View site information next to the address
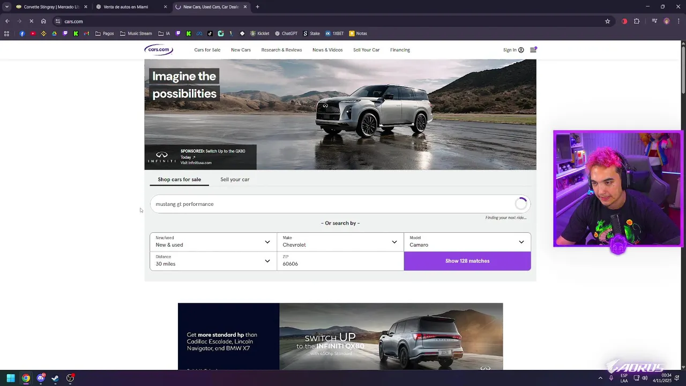The height and width of the screenshot is (386, 686). click(58, 21)
